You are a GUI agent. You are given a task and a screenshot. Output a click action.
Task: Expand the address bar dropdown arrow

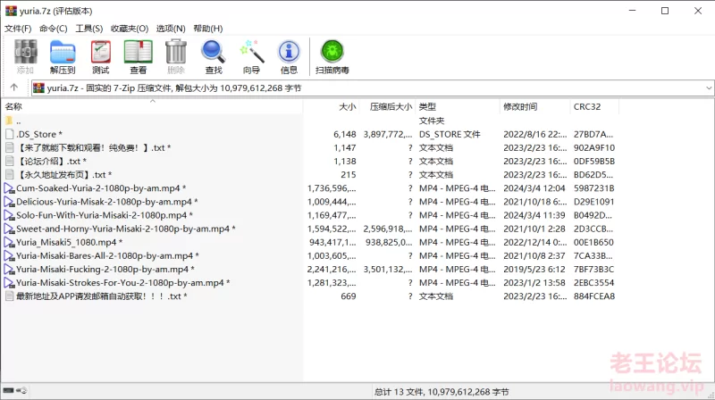click(x=709, y=87)
